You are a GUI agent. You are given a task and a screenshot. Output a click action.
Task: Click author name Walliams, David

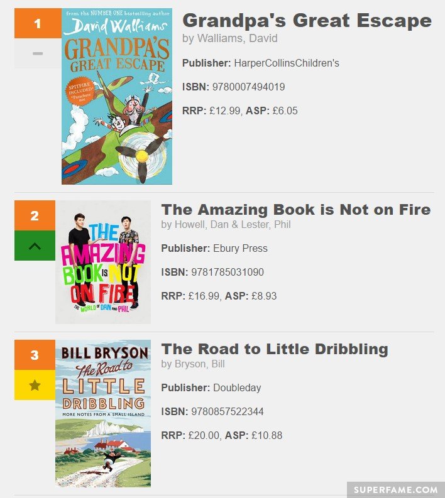238,38
